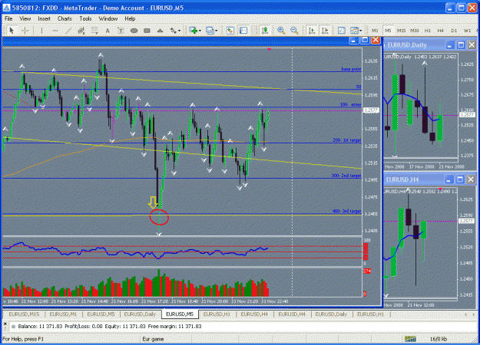The height and width of the screenshot is (345, 480).
Task: Switch timeframe to M15
Action: pyautogui.click(x=401, y=31)
